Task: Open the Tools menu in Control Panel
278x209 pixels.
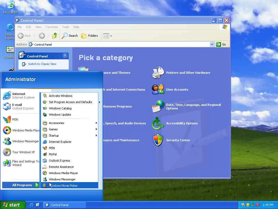Action: click(66, 27)
